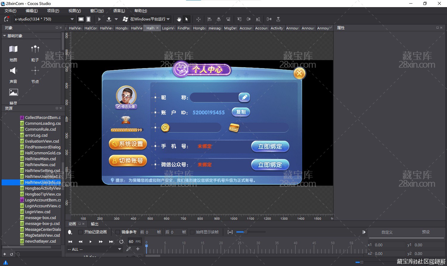This screenshot has width=447, height=266.
Task: Select HallViewMain.csd in the resources list
Action: (x=40, y=159)
